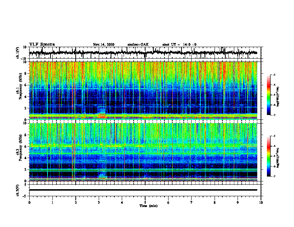
Task: Click the ch.1 color bar log(PSD) unit label
Action: 278,96
